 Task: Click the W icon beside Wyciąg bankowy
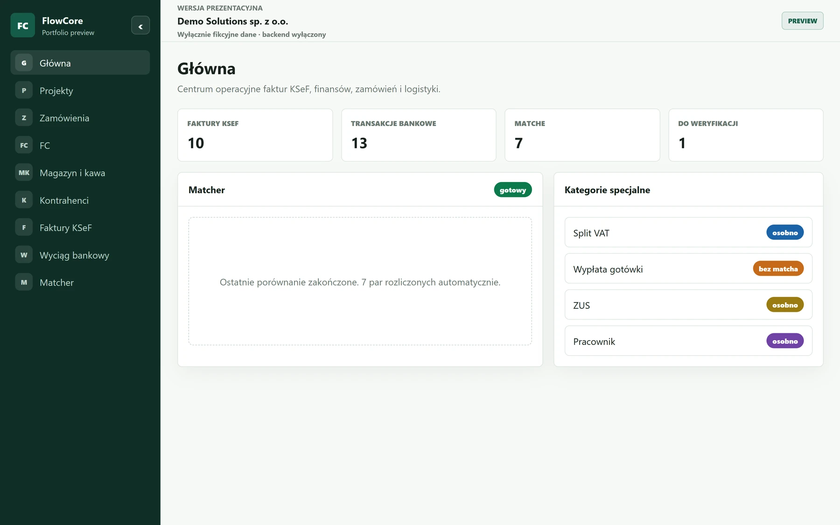24,255
